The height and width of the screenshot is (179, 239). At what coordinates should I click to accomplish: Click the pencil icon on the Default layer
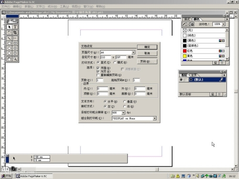pyautogui.click(x=221, y=79)
